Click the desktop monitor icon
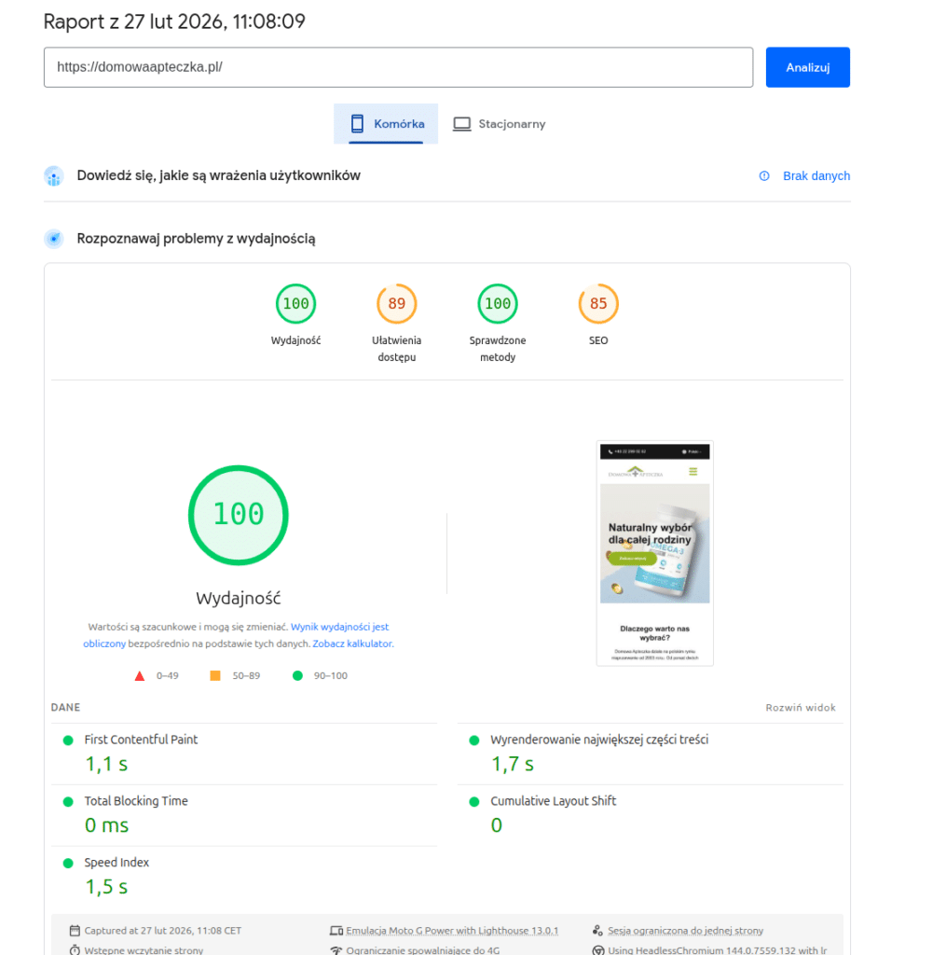Viewport: 946px width, 955px height. coord(461,124)
